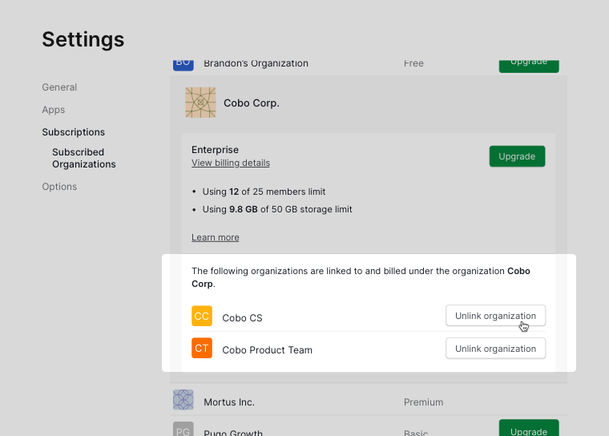Unlink the Cobo CS organization
The width and height of the screenshot is (609, 436).
495,316
